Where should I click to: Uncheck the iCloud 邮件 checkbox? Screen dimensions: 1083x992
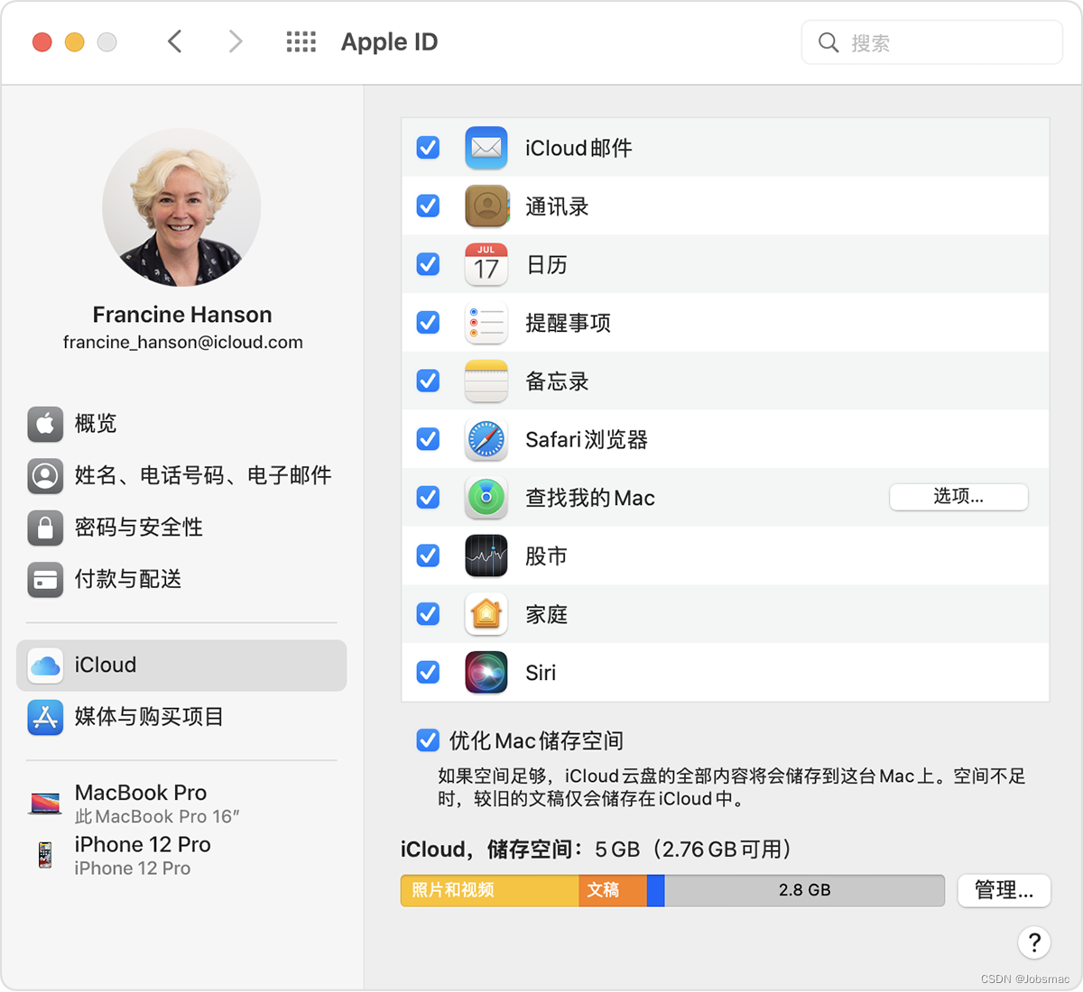tap(428, 148)
